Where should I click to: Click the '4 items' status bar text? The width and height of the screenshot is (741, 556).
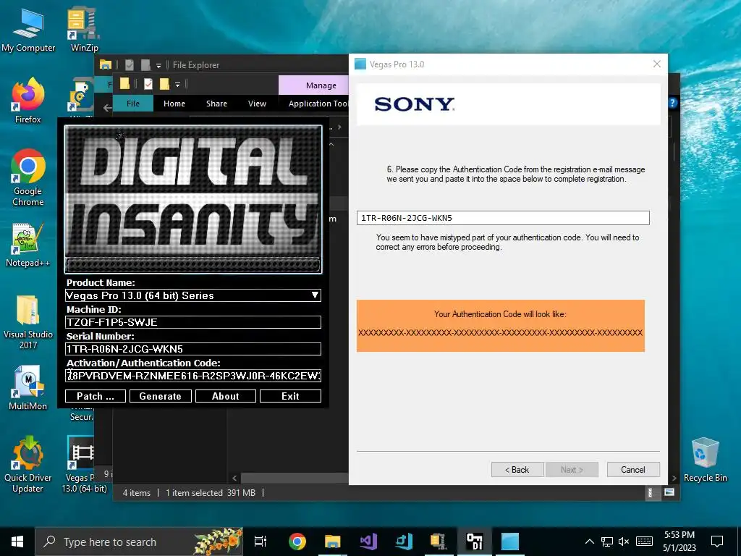pyautogui.click(x=137, y=492)
